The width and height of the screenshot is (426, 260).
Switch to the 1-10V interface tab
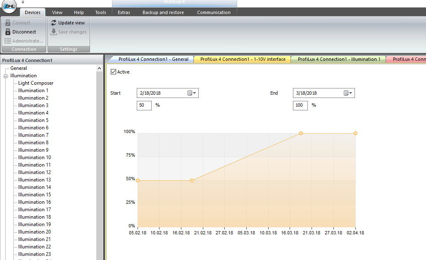pyautogui.click(x=243, y=59)
